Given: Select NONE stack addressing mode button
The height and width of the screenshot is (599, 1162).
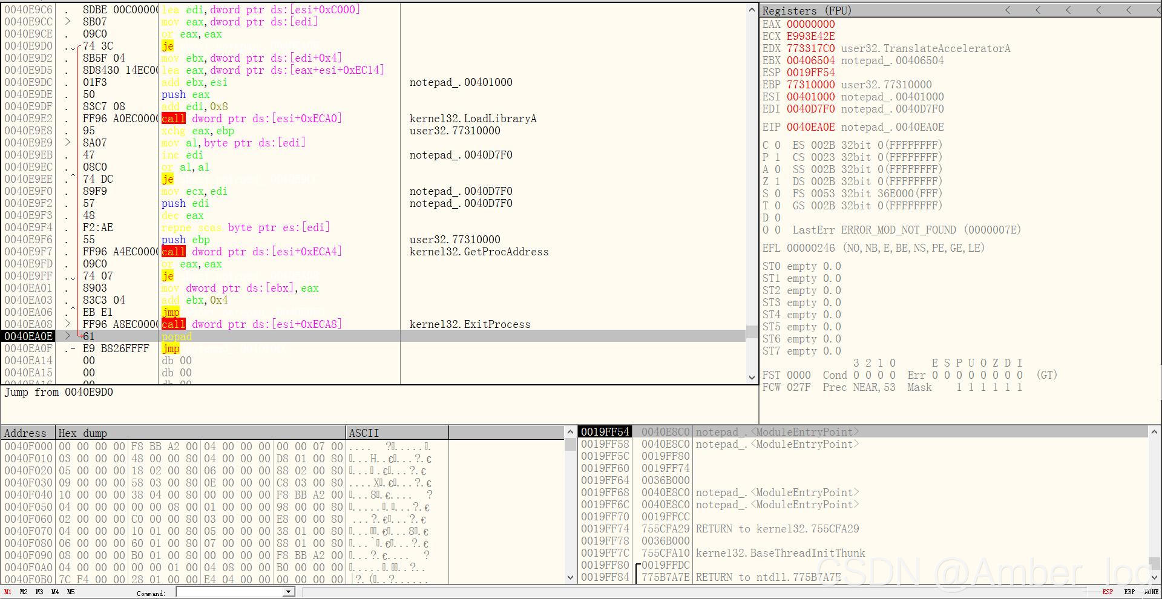Looking at the screenshot, I should pos(1151,592).
